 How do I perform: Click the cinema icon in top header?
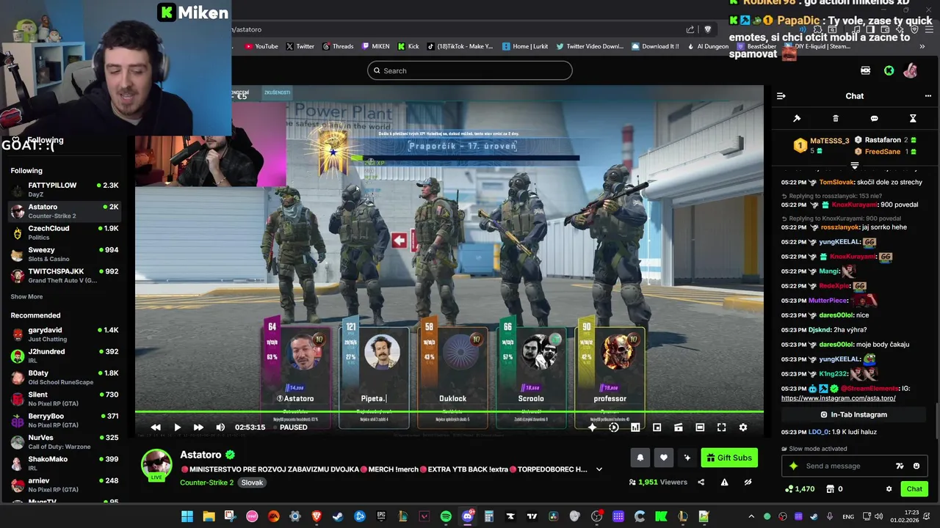(866, 70)
